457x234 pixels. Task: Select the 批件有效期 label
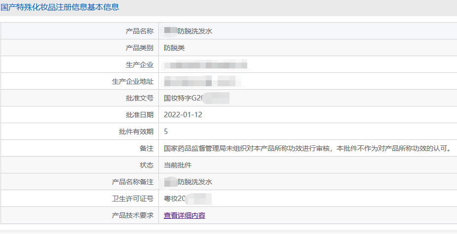pos(136,132)
